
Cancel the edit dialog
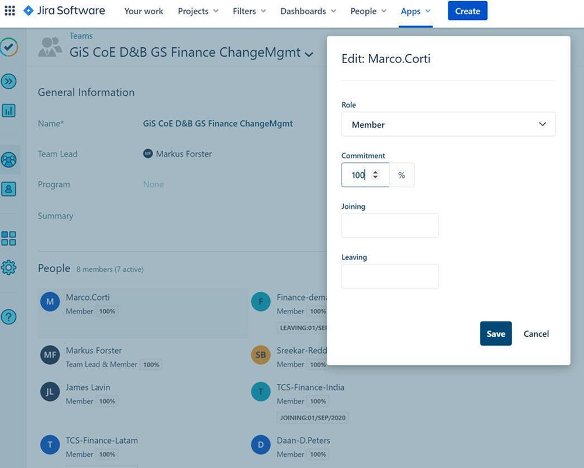pyautogui.click(x=536, y=334)
